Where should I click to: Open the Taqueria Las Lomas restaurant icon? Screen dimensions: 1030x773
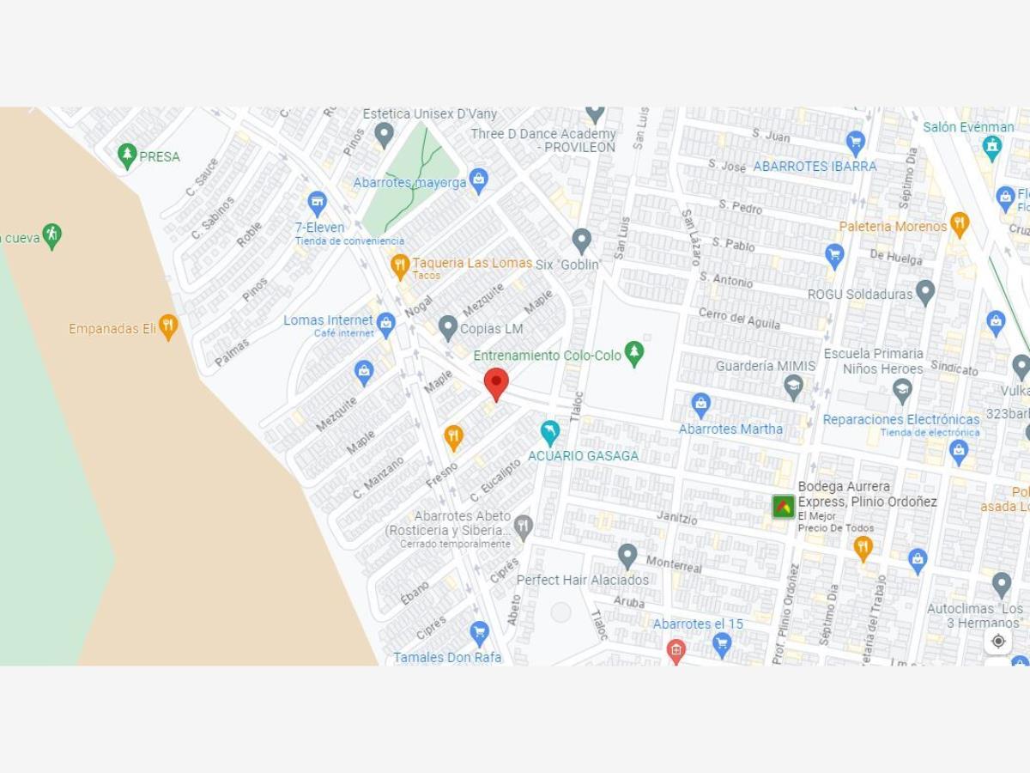(x=399, y=266)
